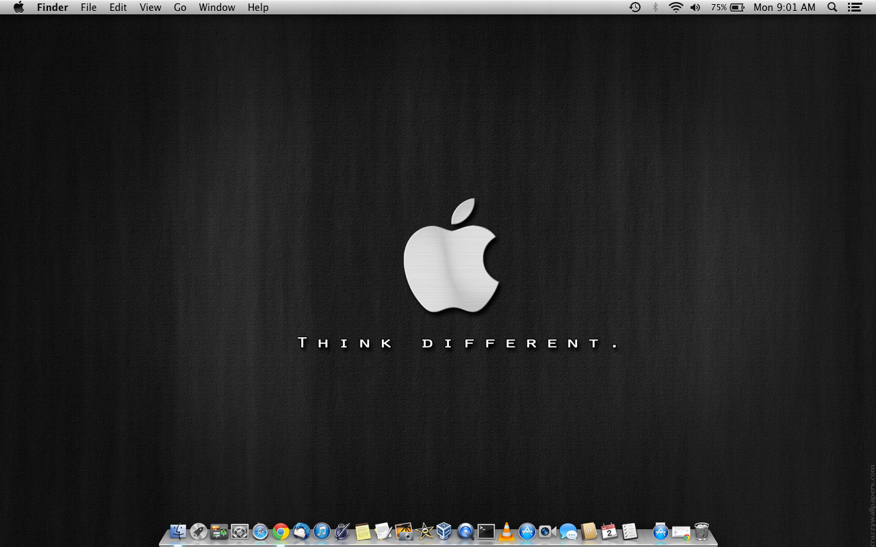Screen dimensions: 876x547
Task: Open VirtualBox cube icon in Dock
Action: coord(445,531)
